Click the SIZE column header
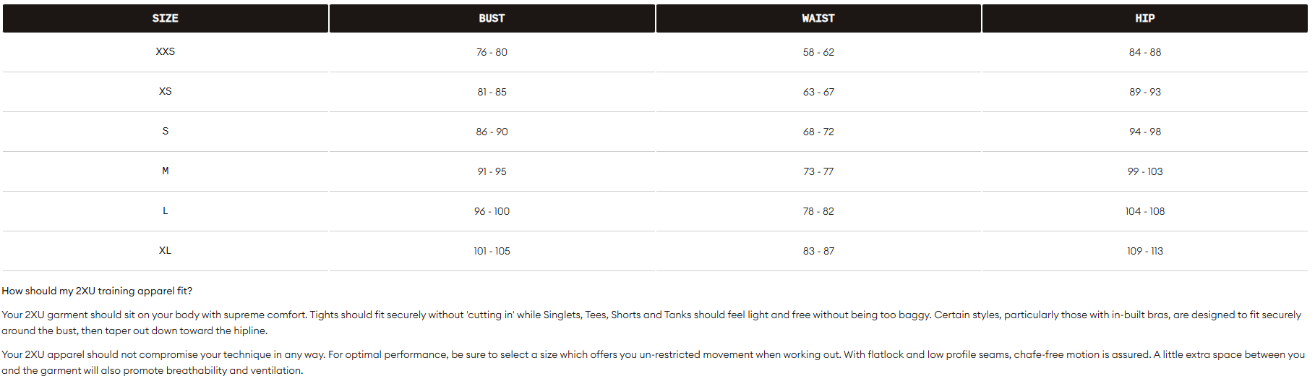Image resolution: width=1315 pixels, height=384 pixels. coord(165,18)
